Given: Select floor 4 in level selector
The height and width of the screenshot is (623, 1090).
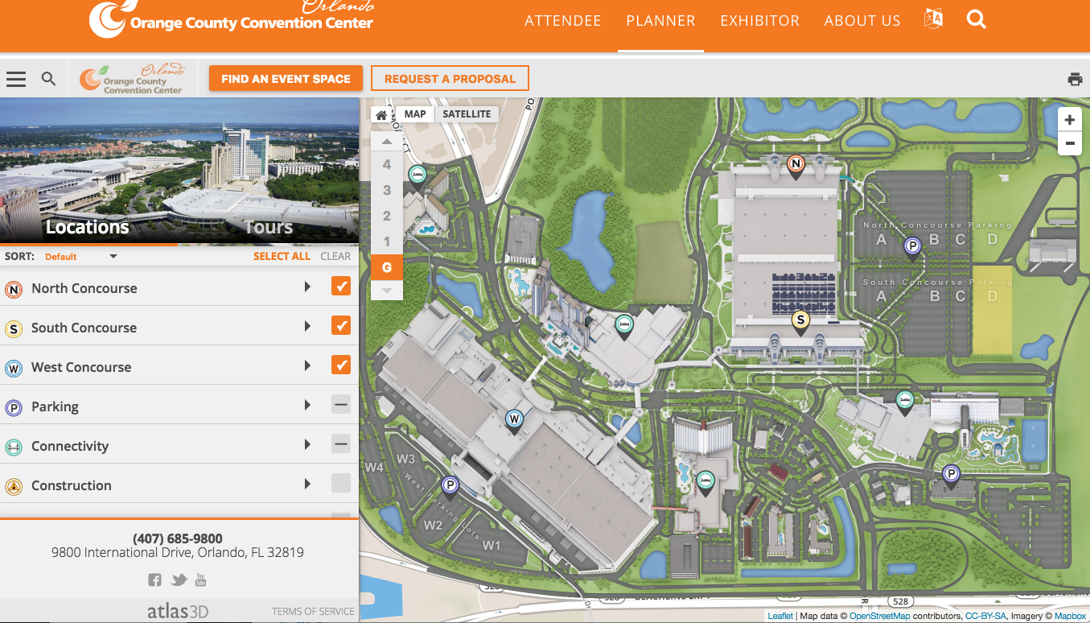Looking at the screenshot, I should pos(387,164).
